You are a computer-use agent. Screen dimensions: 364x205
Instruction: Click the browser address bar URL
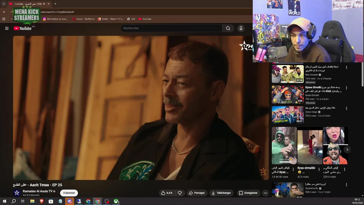(57, 12)
